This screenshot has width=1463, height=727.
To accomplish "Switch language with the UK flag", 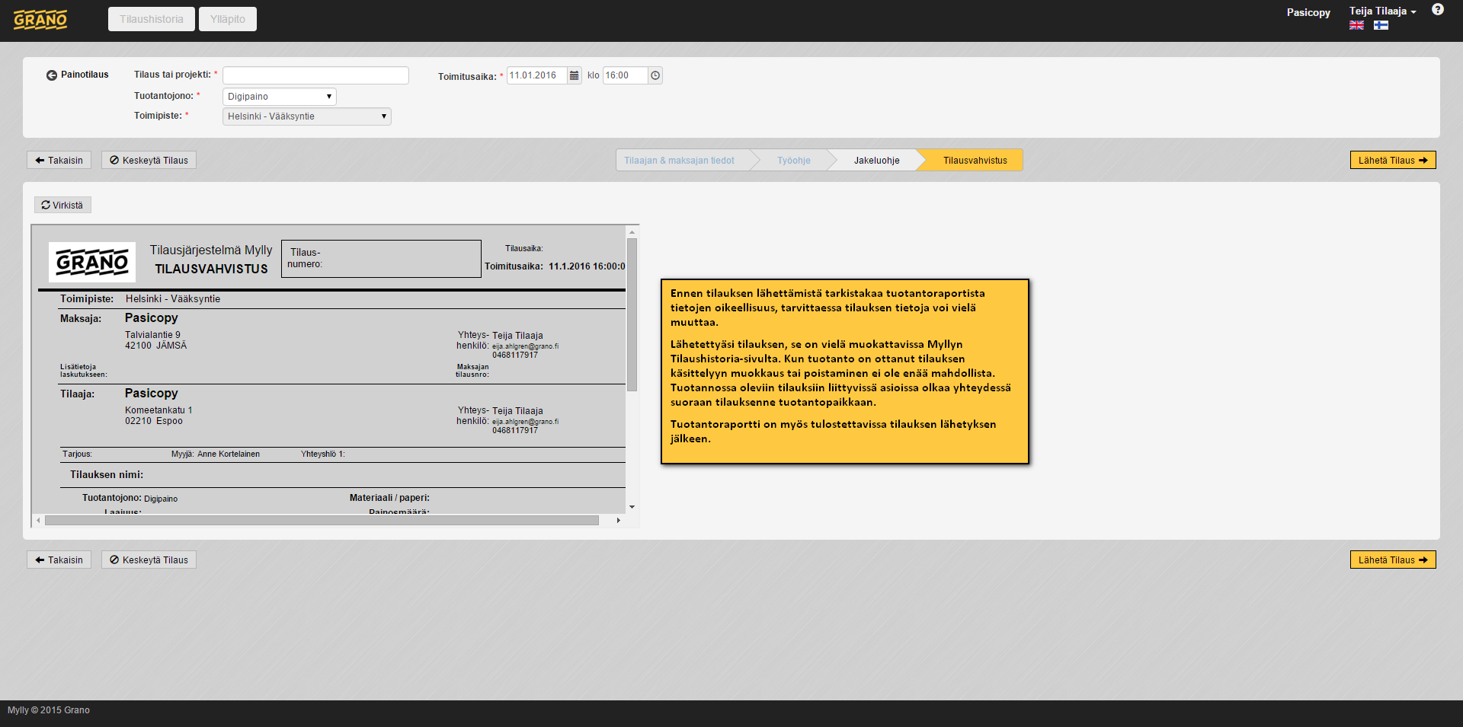I will pyautogui.click(x=1356, y=25).
